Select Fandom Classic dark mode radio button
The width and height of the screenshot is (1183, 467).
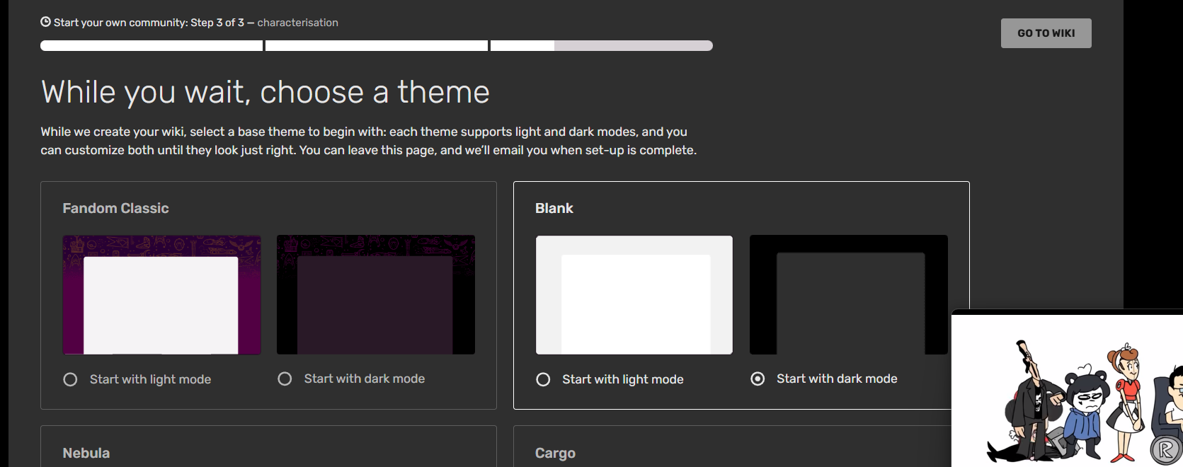pos(285,379)
